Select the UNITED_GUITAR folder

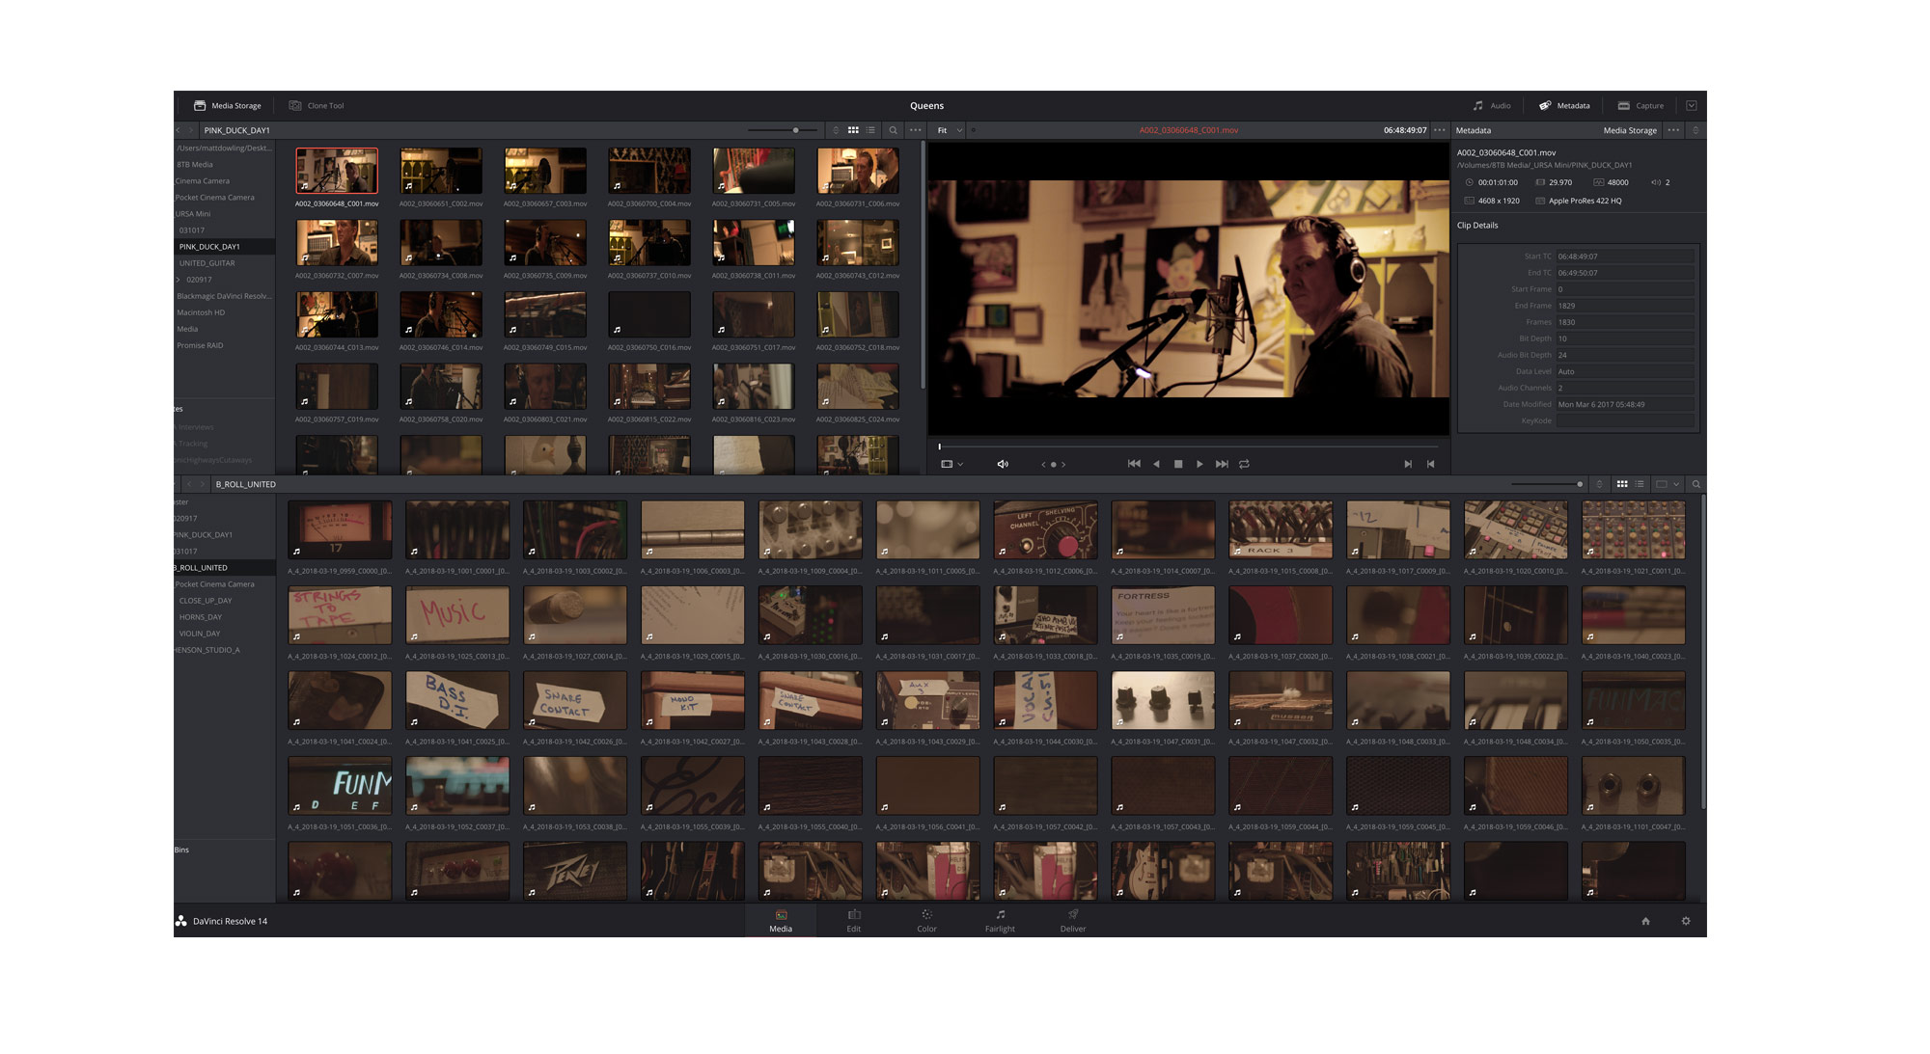coord(207,263)
